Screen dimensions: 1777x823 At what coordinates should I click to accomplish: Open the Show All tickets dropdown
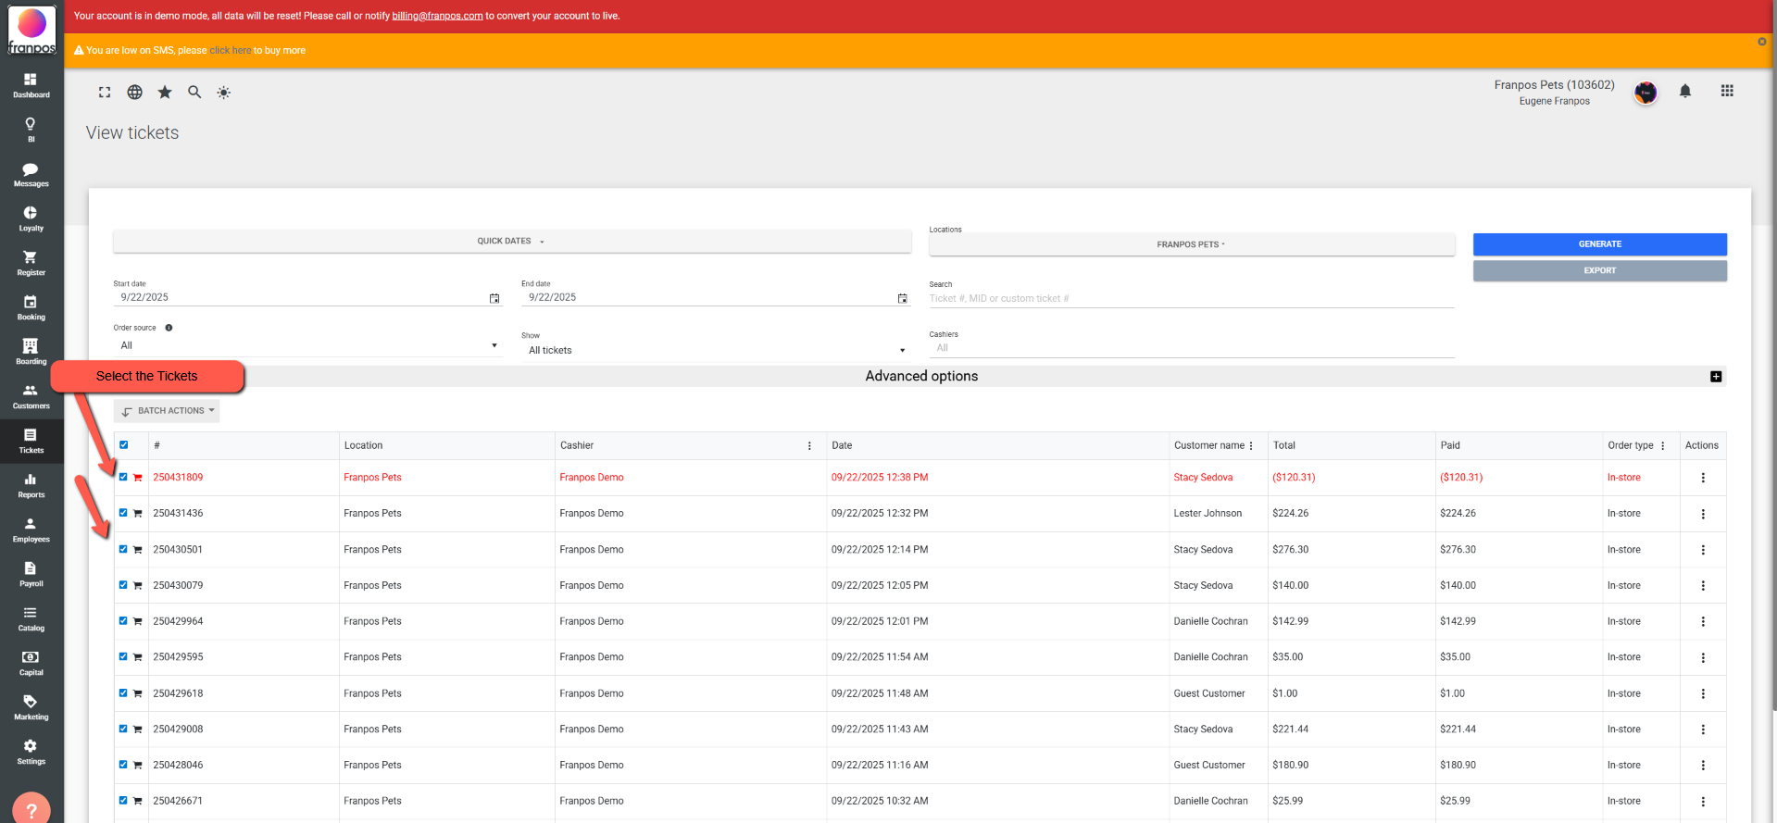716,350
